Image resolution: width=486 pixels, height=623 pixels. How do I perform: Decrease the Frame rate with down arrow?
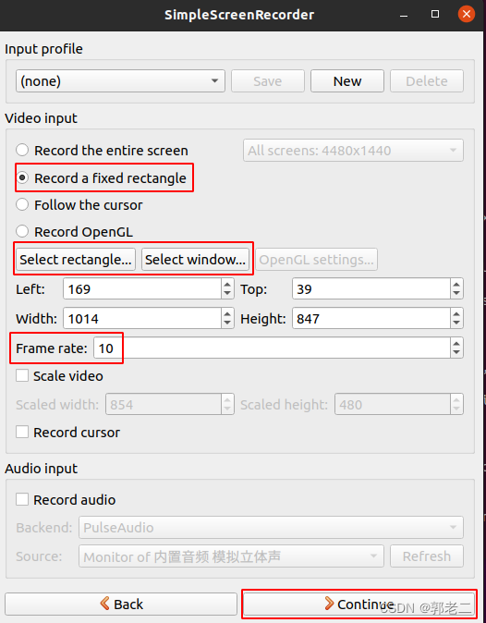point(456,353)
